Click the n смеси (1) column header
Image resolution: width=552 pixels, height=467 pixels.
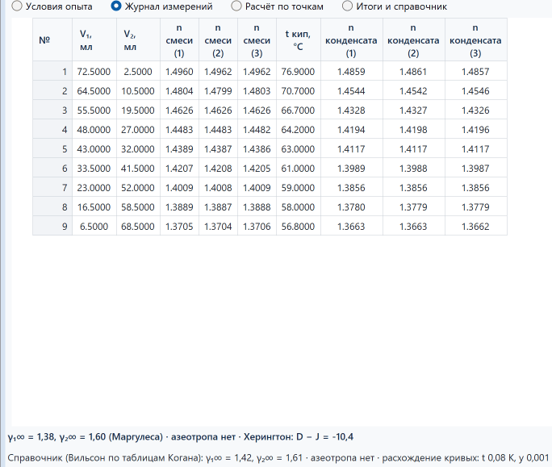click(x=179, y=40)
